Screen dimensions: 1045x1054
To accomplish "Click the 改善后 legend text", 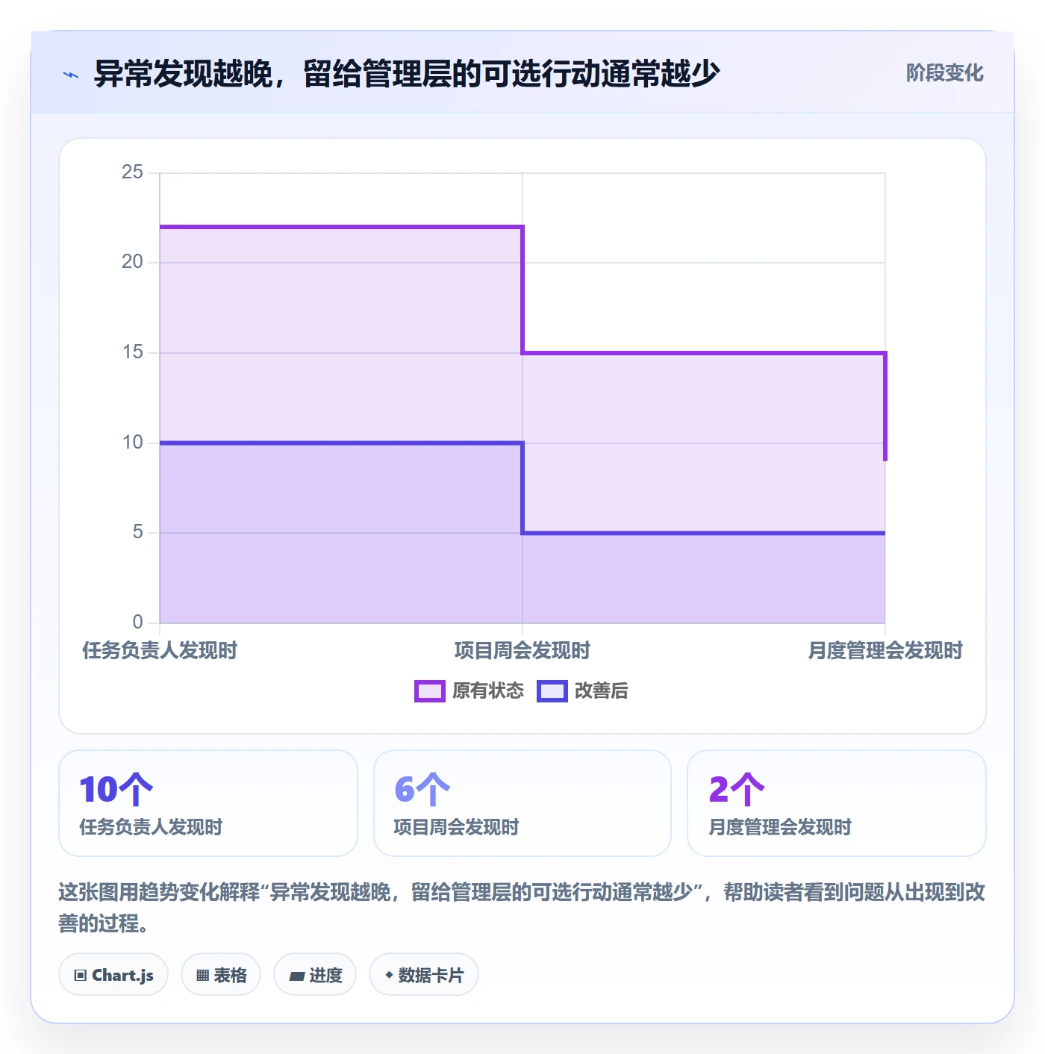I will [602, 691].
